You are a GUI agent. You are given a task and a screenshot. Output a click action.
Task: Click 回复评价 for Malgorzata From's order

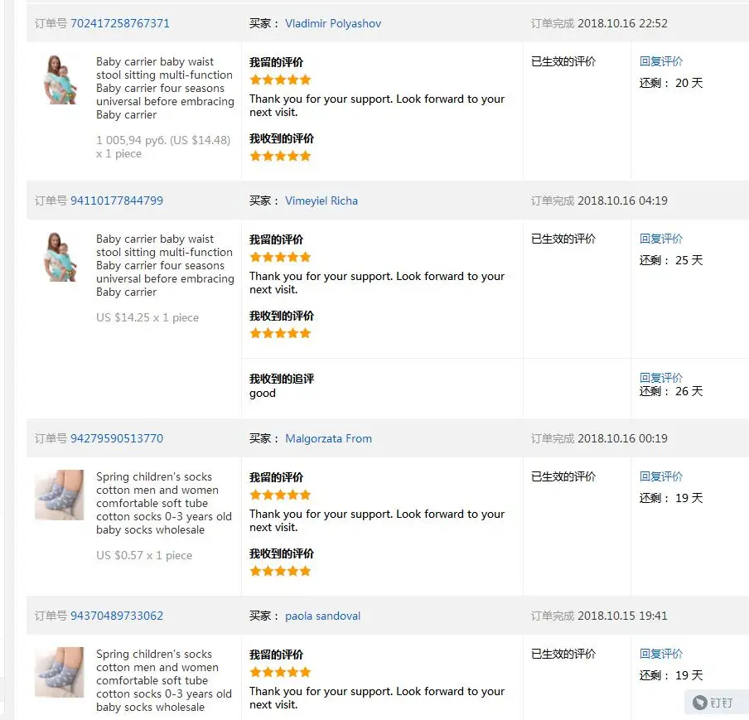point(661,476)
